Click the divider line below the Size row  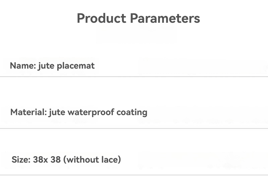point(134,175)
